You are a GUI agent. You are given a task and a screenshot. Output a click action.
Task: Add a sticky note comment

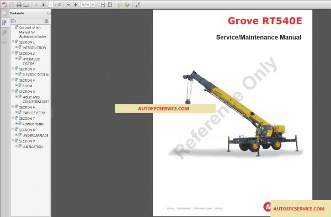point(120,4)
